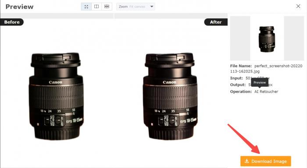
Task: Click the Preview tooltip bubble
Action: tap(260, 82)
